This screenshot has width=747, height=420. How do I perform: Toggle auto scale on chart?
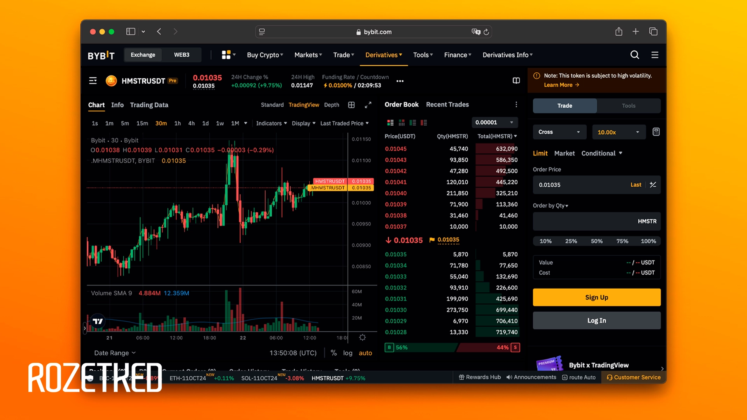(365, 353)
